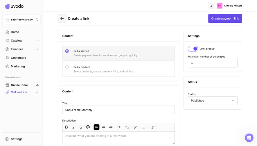Viewport: 257px width, 146px height.
Task: Toggle the Limit product switch
Action: coord(193,49)
